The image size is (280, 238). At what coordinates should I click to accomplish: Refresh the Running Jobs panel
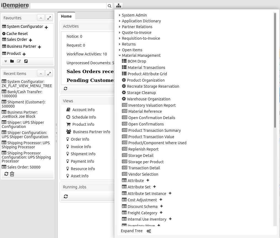[x=65, y=196]
